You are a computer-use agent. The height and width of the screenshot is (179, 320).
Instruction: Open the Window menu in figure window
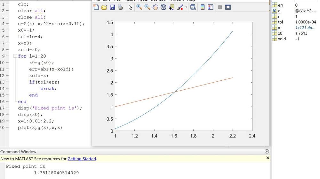pyautogui.click(x=176, y=1)
